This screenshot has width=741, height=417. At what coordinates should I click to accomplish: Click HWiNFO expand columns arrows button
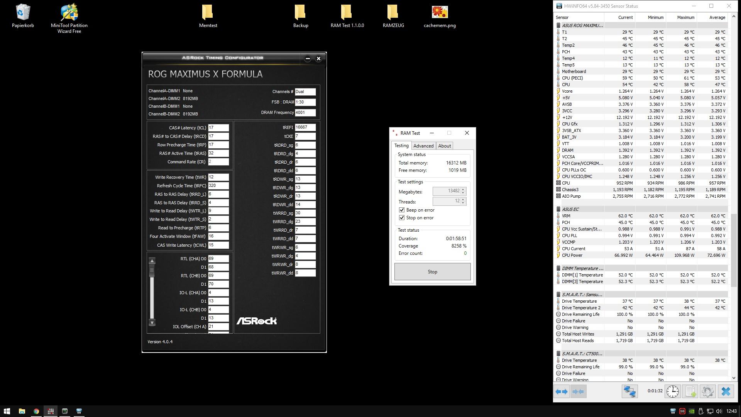click(x=562, y=392)
